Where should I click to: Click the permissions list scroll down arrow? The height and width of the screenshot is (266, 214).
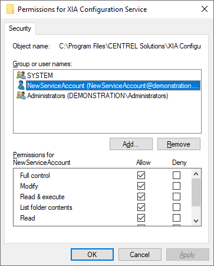196,220
